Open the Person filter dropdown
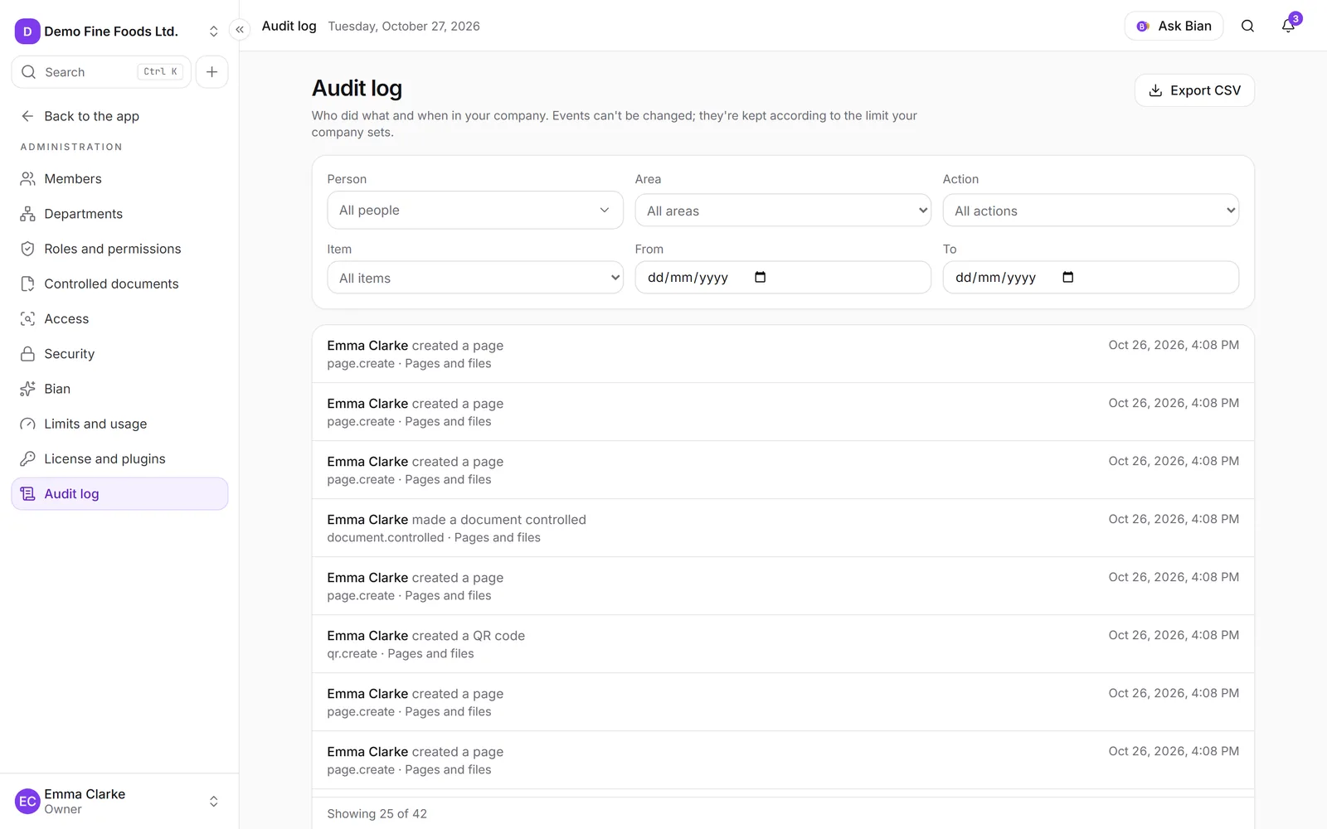Screen dimensions: 1327x829 [475, 211]
